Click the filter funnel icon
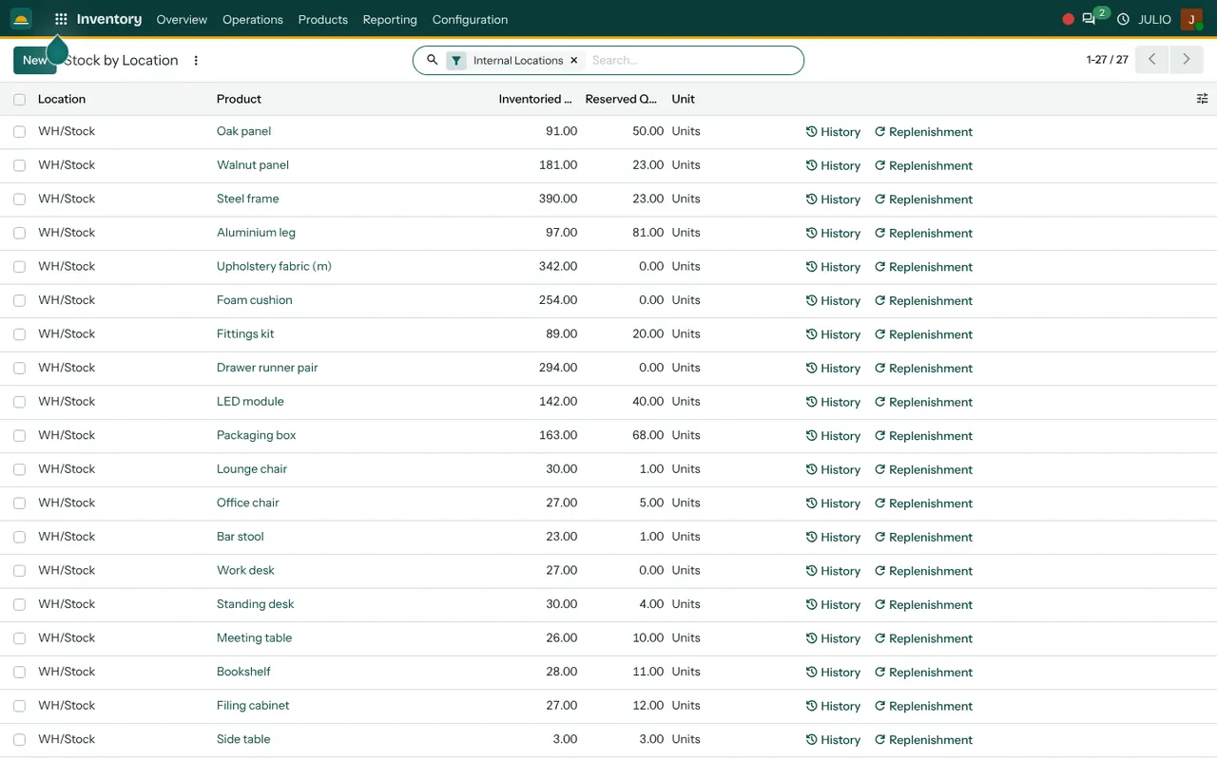The height and width of the screenshot is (760, 1217). click(456, 61)
